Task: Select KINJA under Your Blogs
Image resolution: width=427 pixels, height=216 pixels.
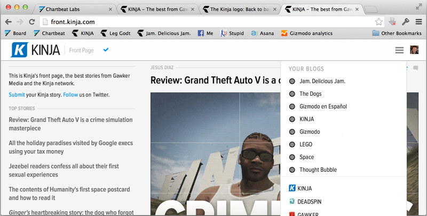Action: (306, 119)
